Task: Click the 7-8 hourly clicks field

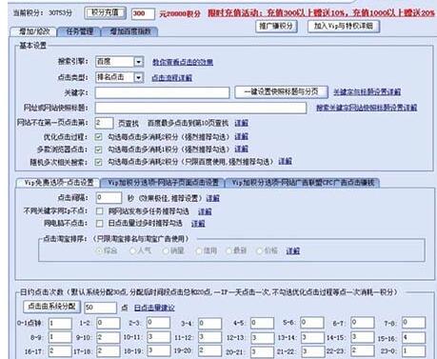Action: pyautogui.click(x=413, y=323)
